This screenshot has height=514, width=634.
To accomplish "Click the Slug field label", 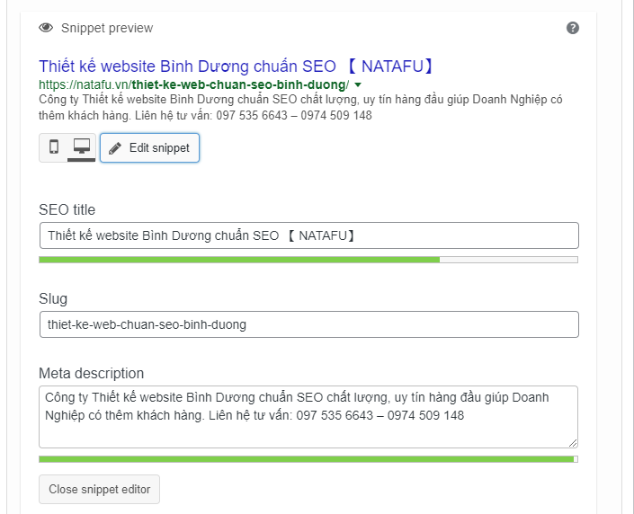I will tap(53, 299).
